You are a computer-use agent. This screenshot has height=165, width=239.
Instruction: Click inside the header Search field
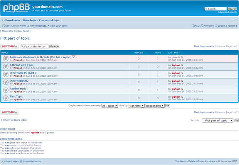pos(216,9)
